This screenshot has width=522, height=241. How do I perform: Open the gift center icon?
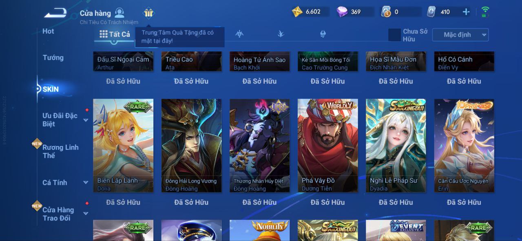click(148, 13)
